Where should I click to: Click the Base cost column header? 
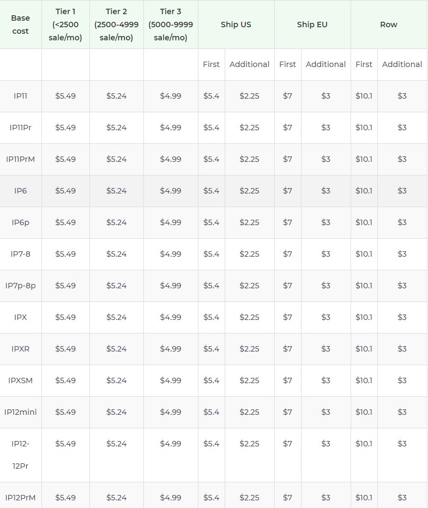(x=20, y=25)
